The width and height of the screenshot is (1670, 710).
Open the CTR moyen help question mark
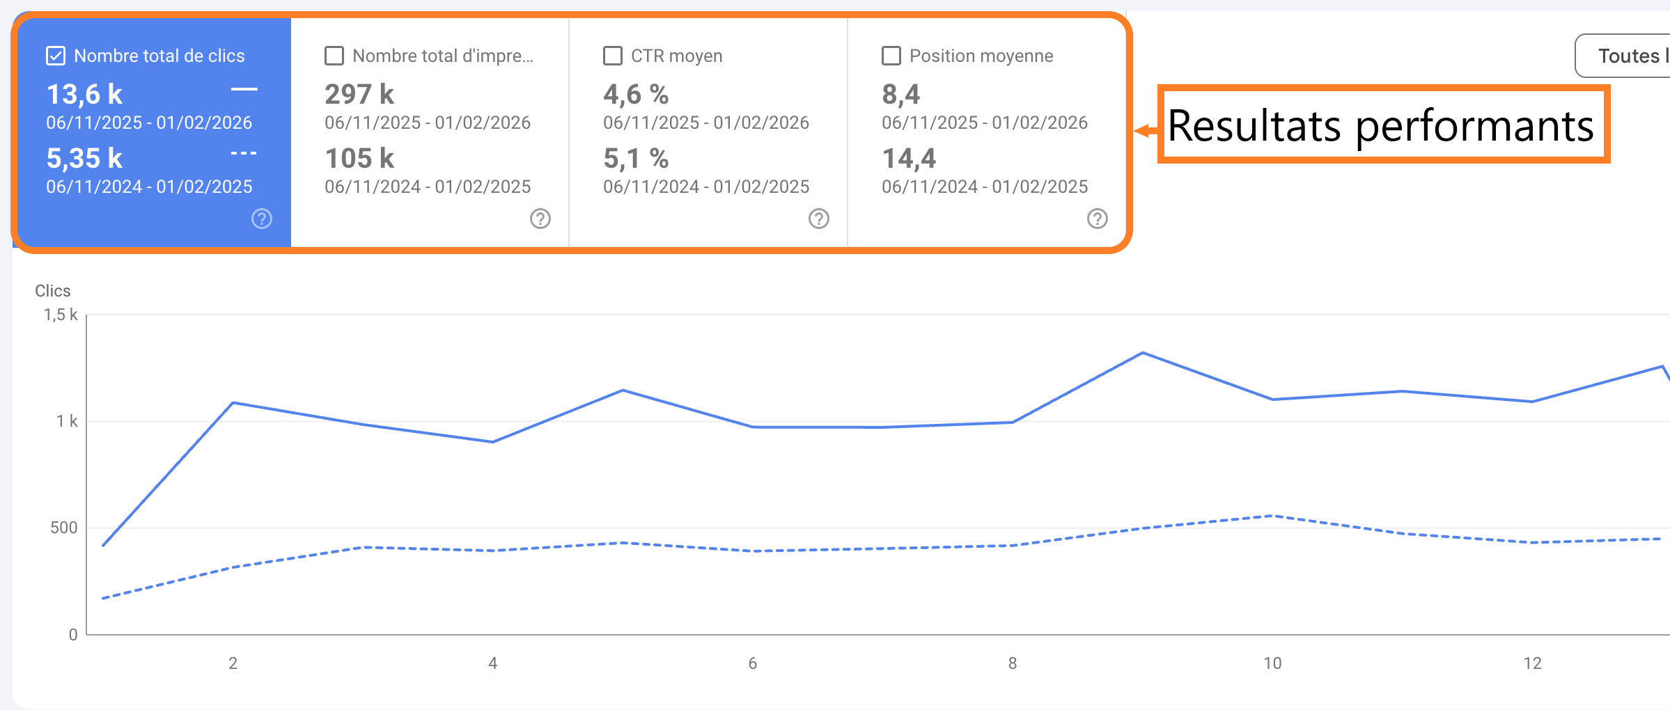pyautogui.click(x=818, y=219)
